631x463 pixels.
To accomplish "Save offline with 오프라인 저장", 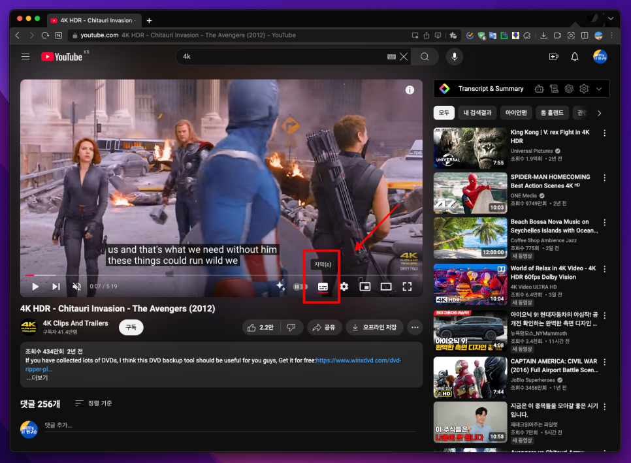I will 374,327.
